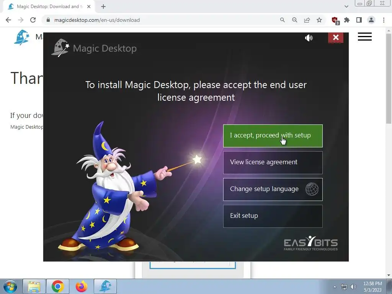Click the zoom out magnifier icon
This screenshot has width=392, height=294.
(x=294, y=20)
